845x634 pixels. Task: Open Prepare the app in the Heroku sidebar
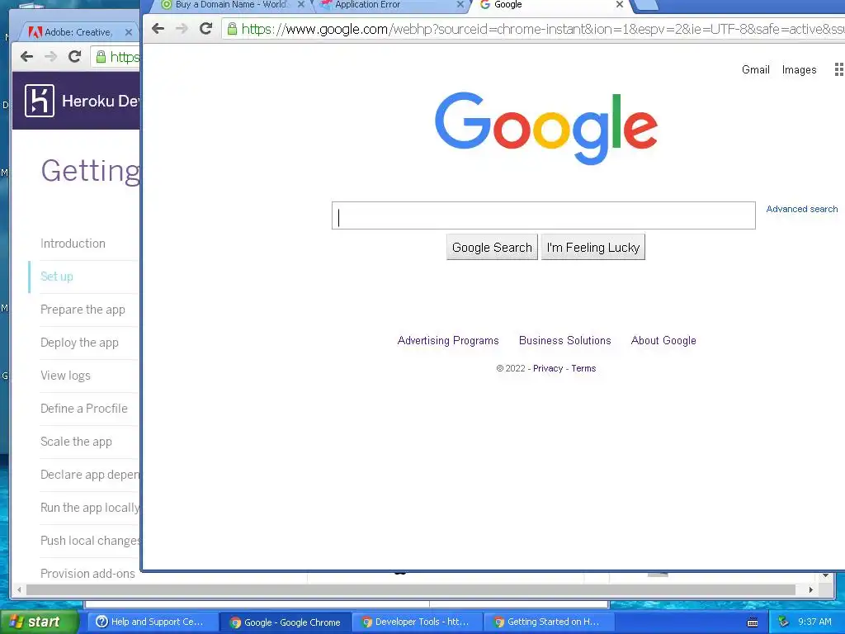coord(83,310)
